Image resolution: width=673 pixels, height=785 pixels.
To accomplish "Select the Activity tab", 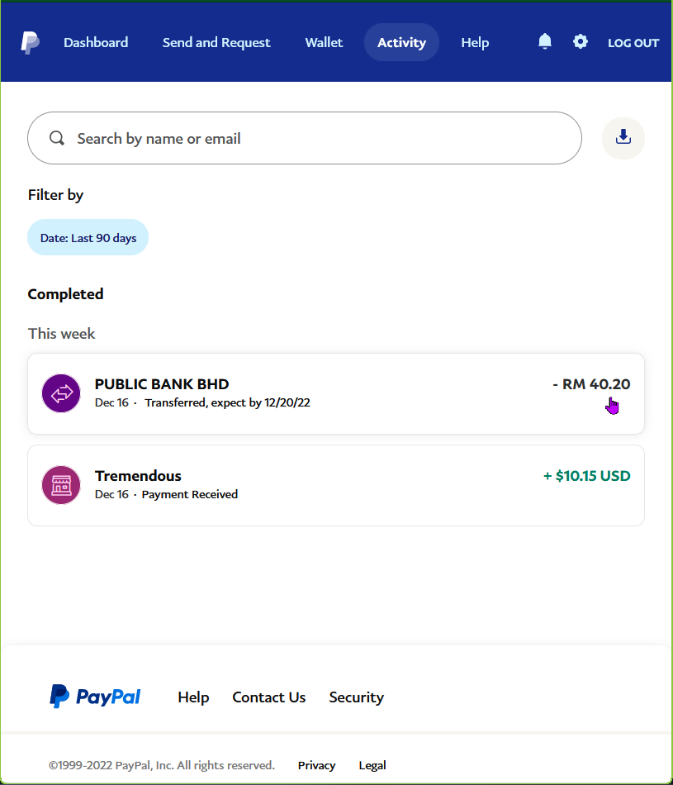I will coord(401,42).
